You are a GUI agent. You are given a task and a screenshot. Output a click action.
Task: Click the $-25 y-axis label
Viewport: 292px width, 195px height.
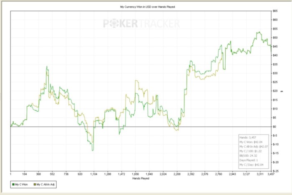pyautogui.click(x=276, y=171)
